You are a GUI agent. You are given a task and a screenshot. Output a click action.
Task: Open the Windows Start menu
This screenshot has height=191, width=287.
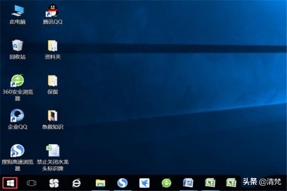point(10,182)
